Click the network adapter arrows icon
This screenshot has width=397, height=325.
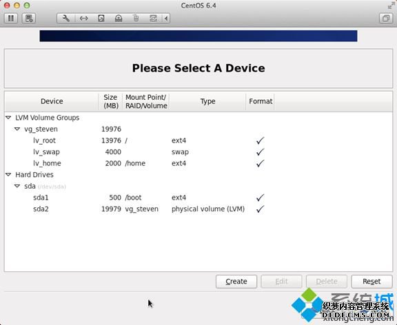(83, 18)
